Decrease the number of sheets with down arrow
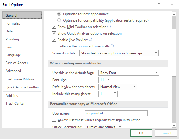This screenshot has height=139, width=179. click(115, 95)
